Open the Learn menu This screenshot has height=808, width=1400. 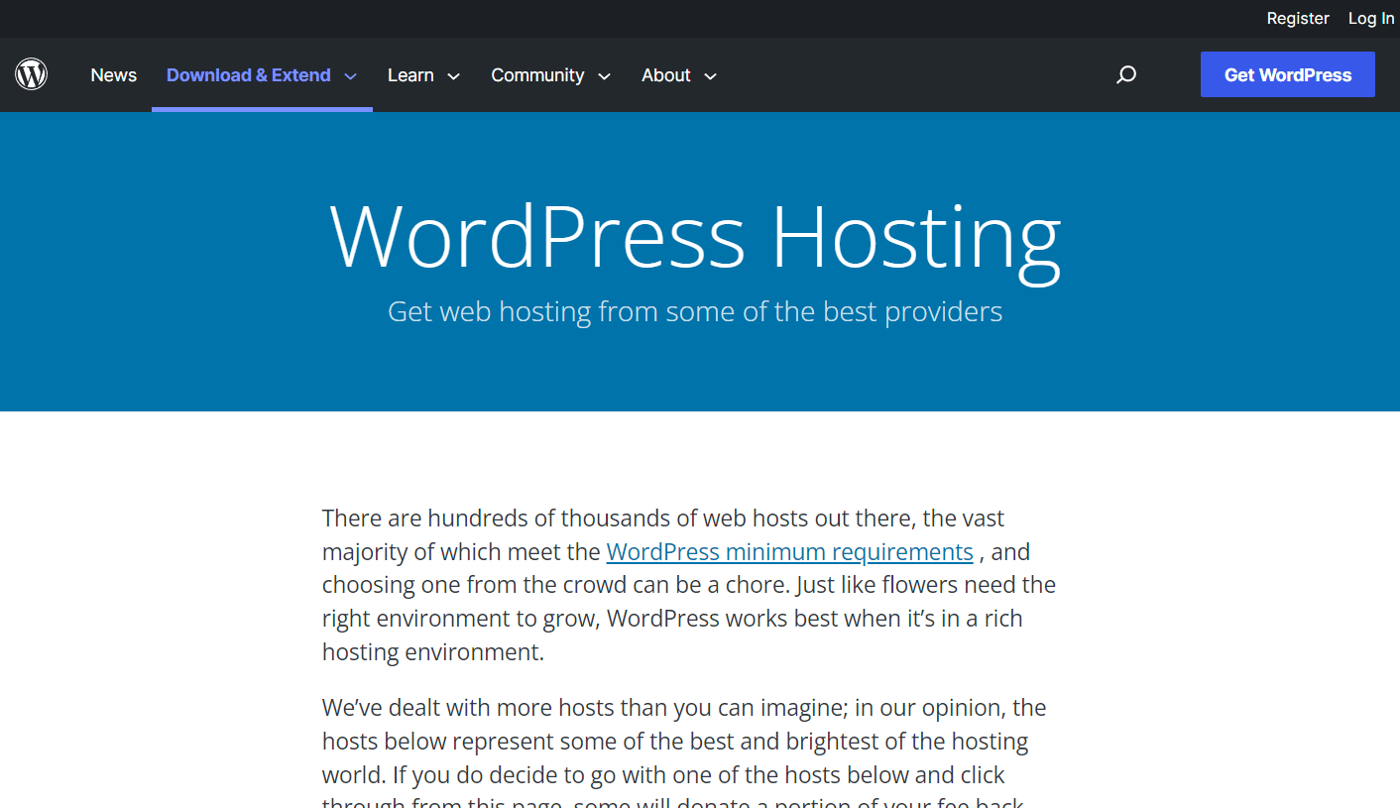click(x=410, y=75)
